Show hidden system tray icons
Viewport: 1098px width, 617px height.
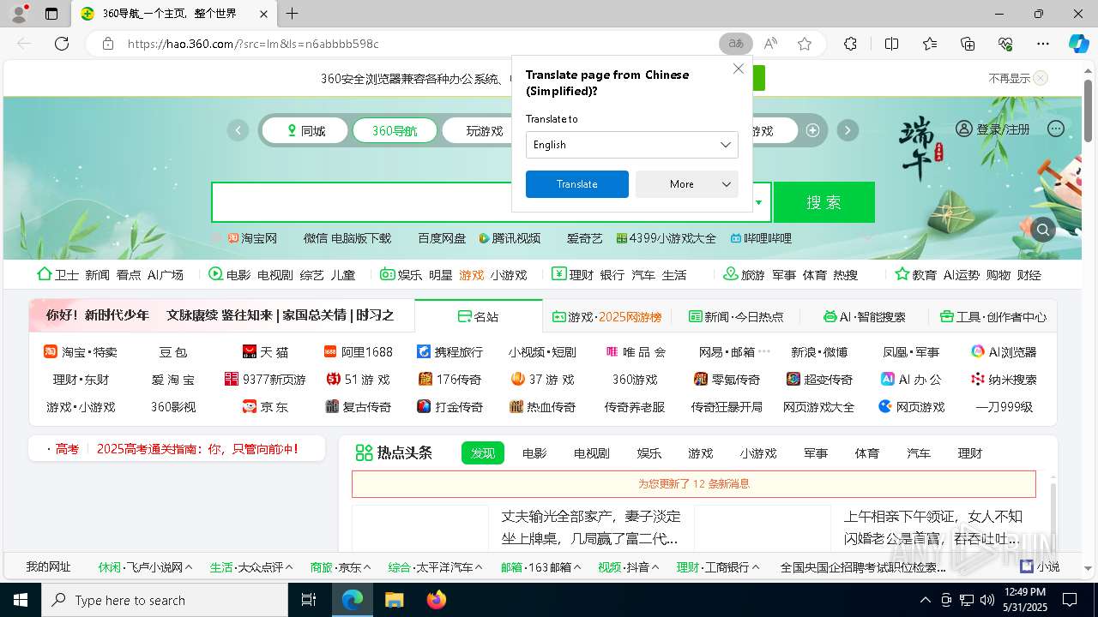coord(925,600)
